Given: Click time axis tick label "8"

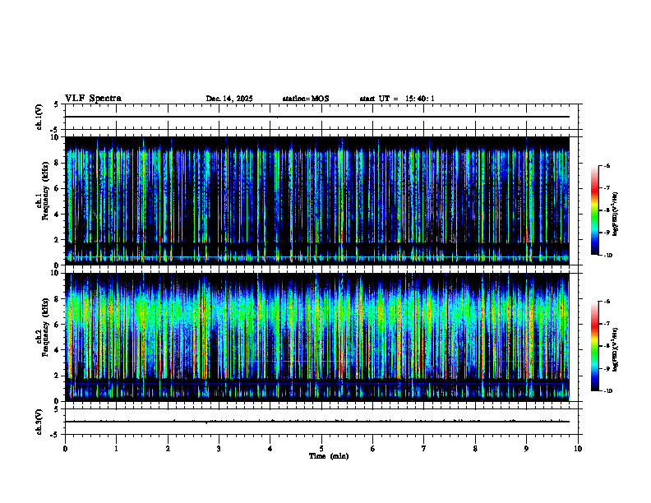Looking at the screenshot, I should 475,449.
